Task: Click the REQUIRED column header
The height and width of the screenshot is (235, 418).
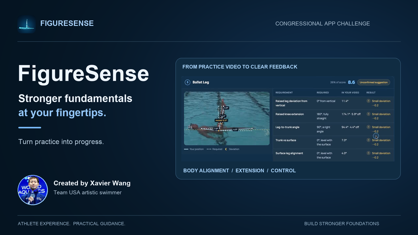Action: coord(323,92)
